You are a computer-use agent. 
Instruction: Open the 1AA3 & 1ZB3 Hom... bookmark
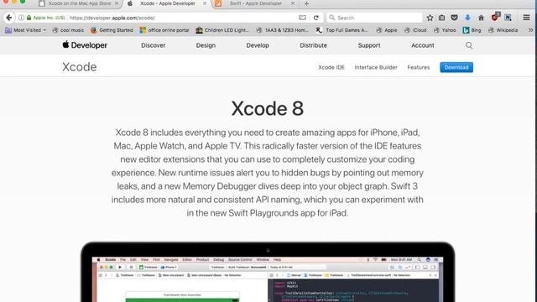(x=283, y=30)
